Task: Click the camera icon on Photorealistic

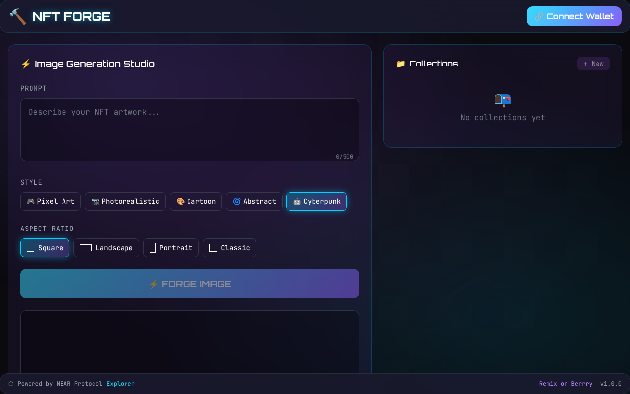Action: [x=95, y=201]
